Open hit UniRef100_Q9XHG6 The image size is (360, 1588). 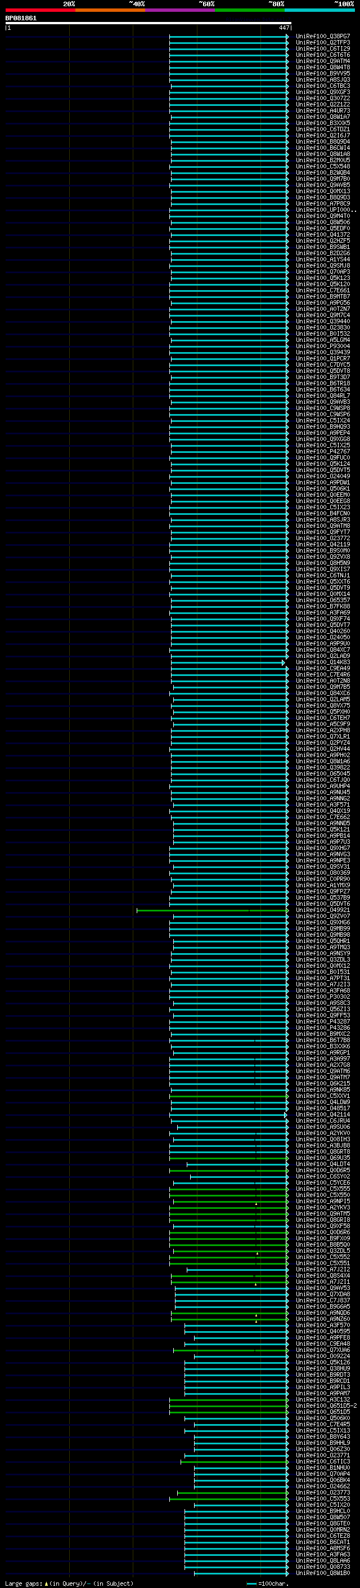click(323, 922)
